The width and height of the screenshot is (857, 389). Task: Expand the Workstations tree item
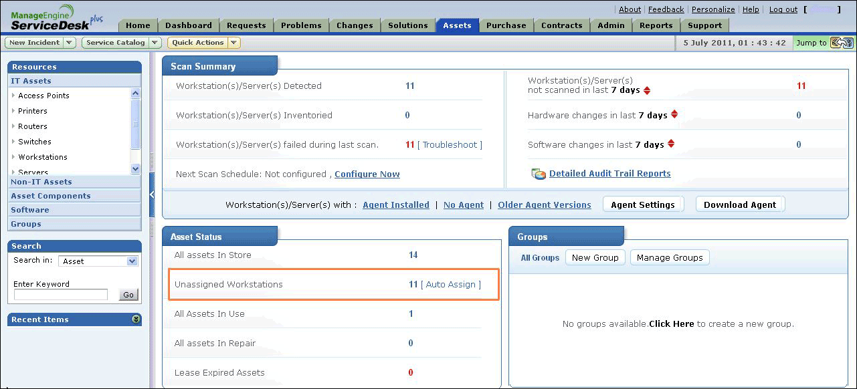coord(13,157)
